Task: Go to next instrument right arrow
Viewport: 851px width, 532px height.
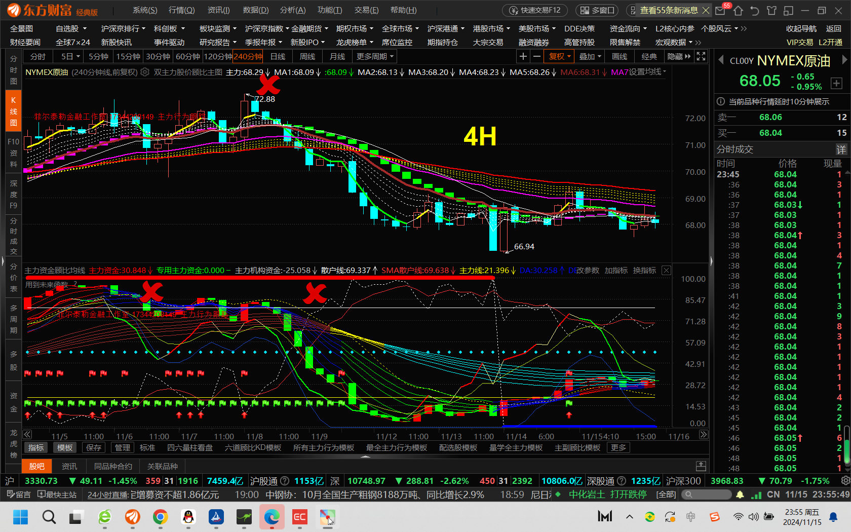Action: coord(844,60)
